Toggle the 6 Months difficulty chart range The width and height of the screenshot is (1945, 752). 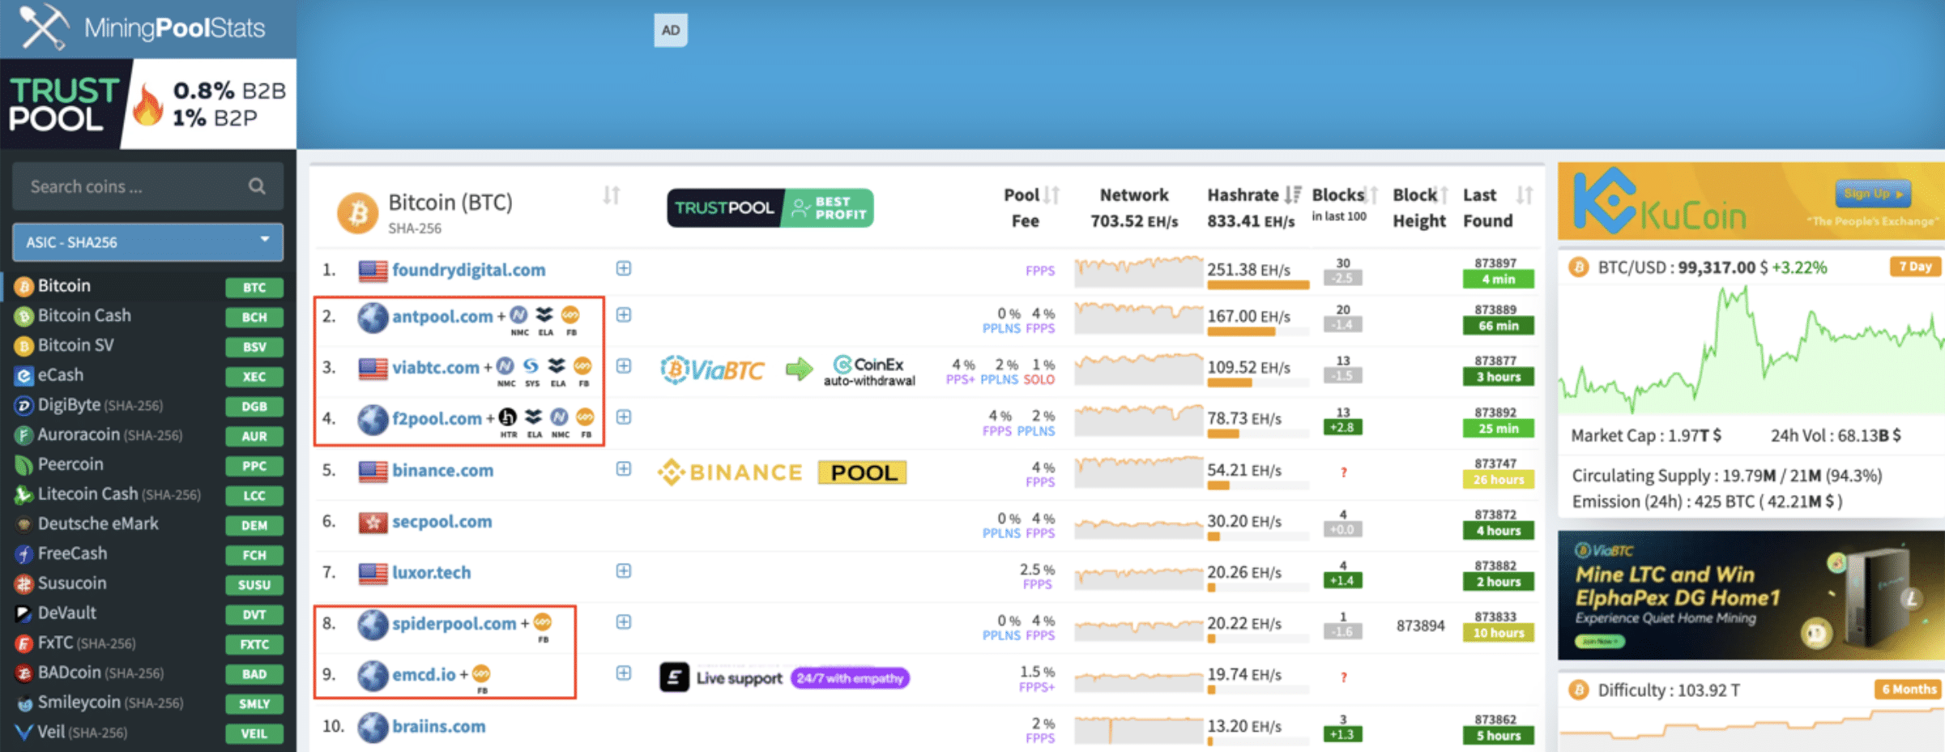pyautogui.click(x=1909, y=690)
